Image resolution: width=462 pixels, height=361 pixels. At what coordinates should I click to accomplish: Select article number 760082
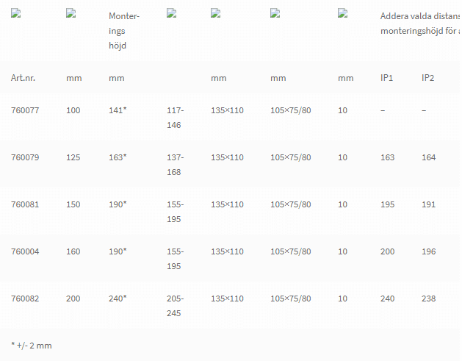(25, 299)
